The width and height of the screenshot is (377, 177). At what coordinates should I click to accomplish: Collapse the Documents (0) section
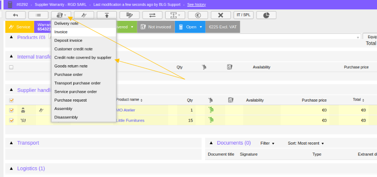[x=211, y=143]
